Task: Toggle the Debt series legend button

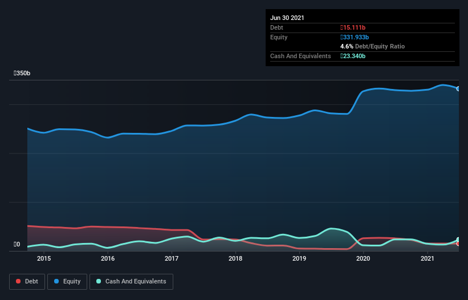Action: click(27, 282)
